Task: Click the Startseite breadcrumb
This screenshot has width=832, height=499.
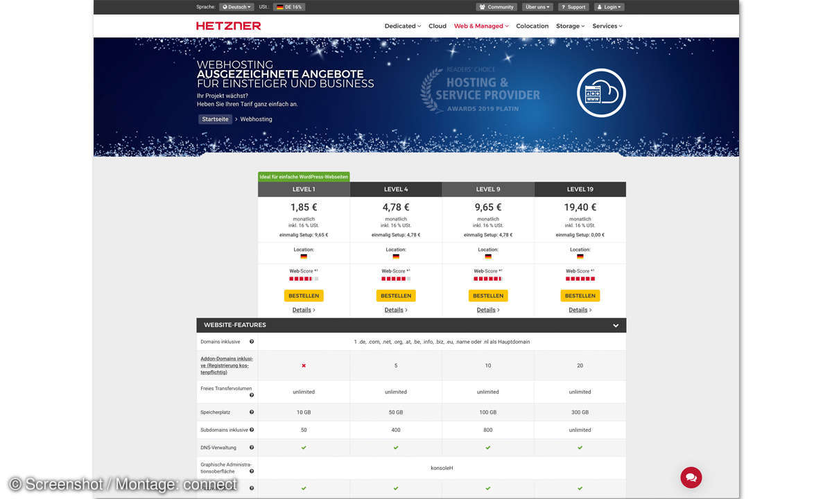Action: pos(215,119)
